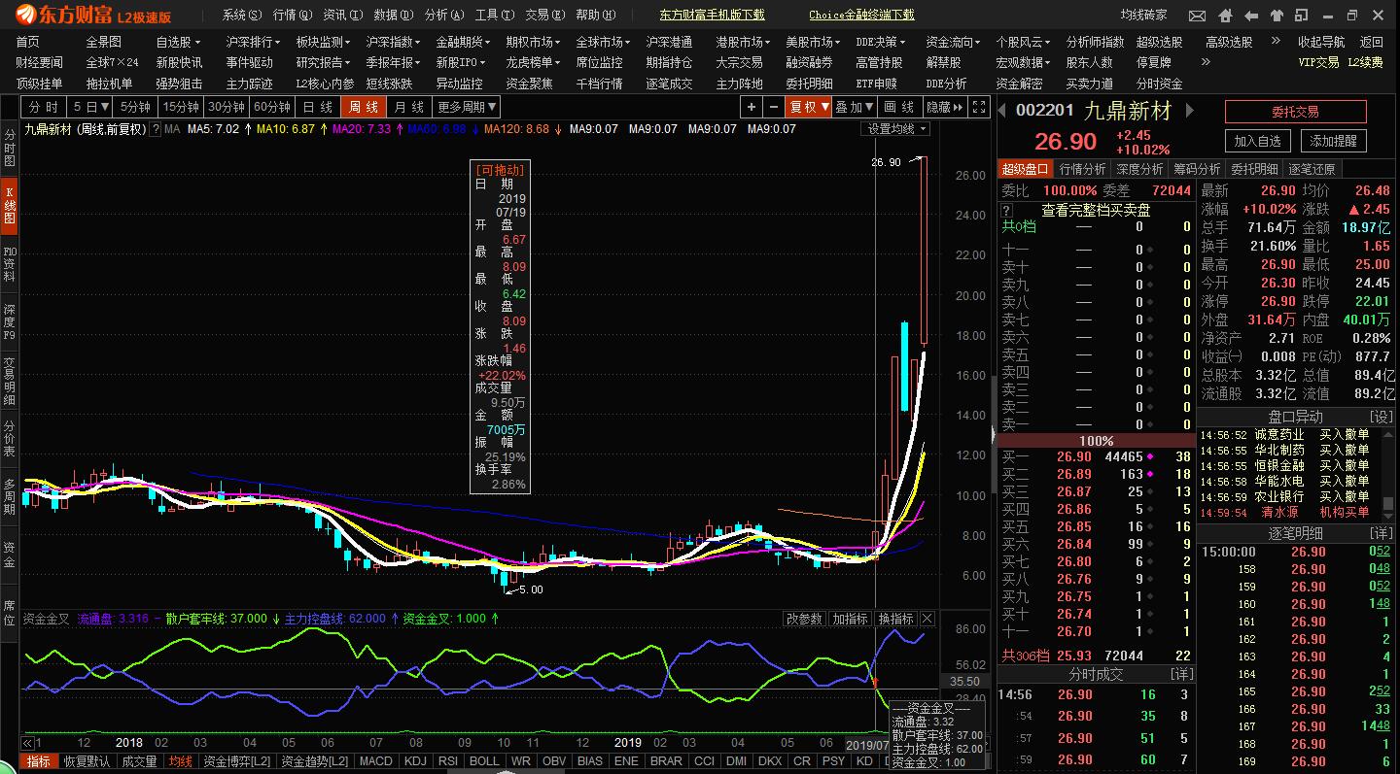Click 改参数 indicator button
The height and width of the screenshot is (774, 1400).
[804, 619]
